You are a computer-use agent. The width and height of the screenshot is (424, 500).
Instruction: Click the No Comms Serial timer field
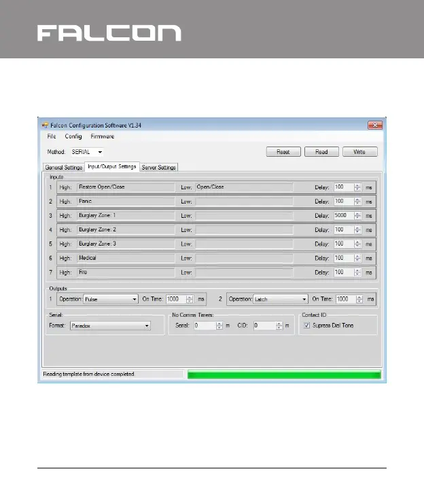(205, 326)
